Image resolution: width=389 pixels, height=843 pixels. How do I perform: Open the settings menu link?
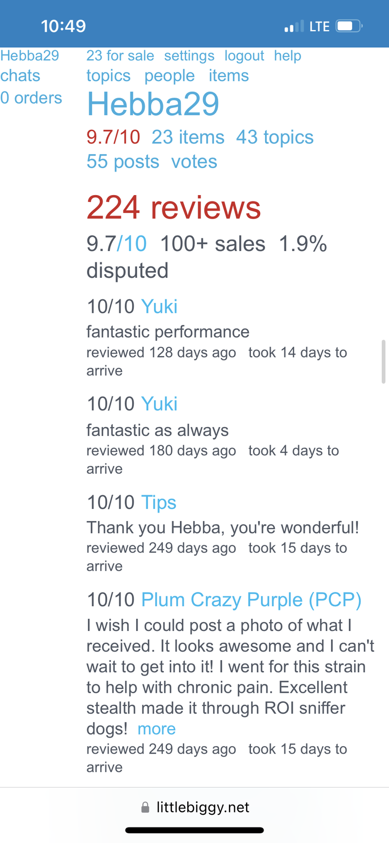[189, 56]
